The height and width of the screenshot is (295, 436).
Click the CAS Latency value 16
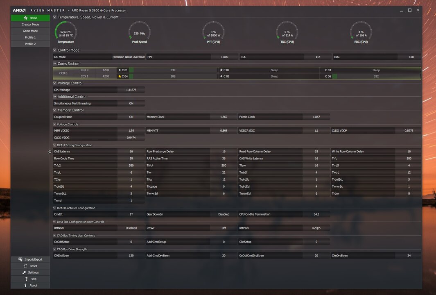(131, 152)
